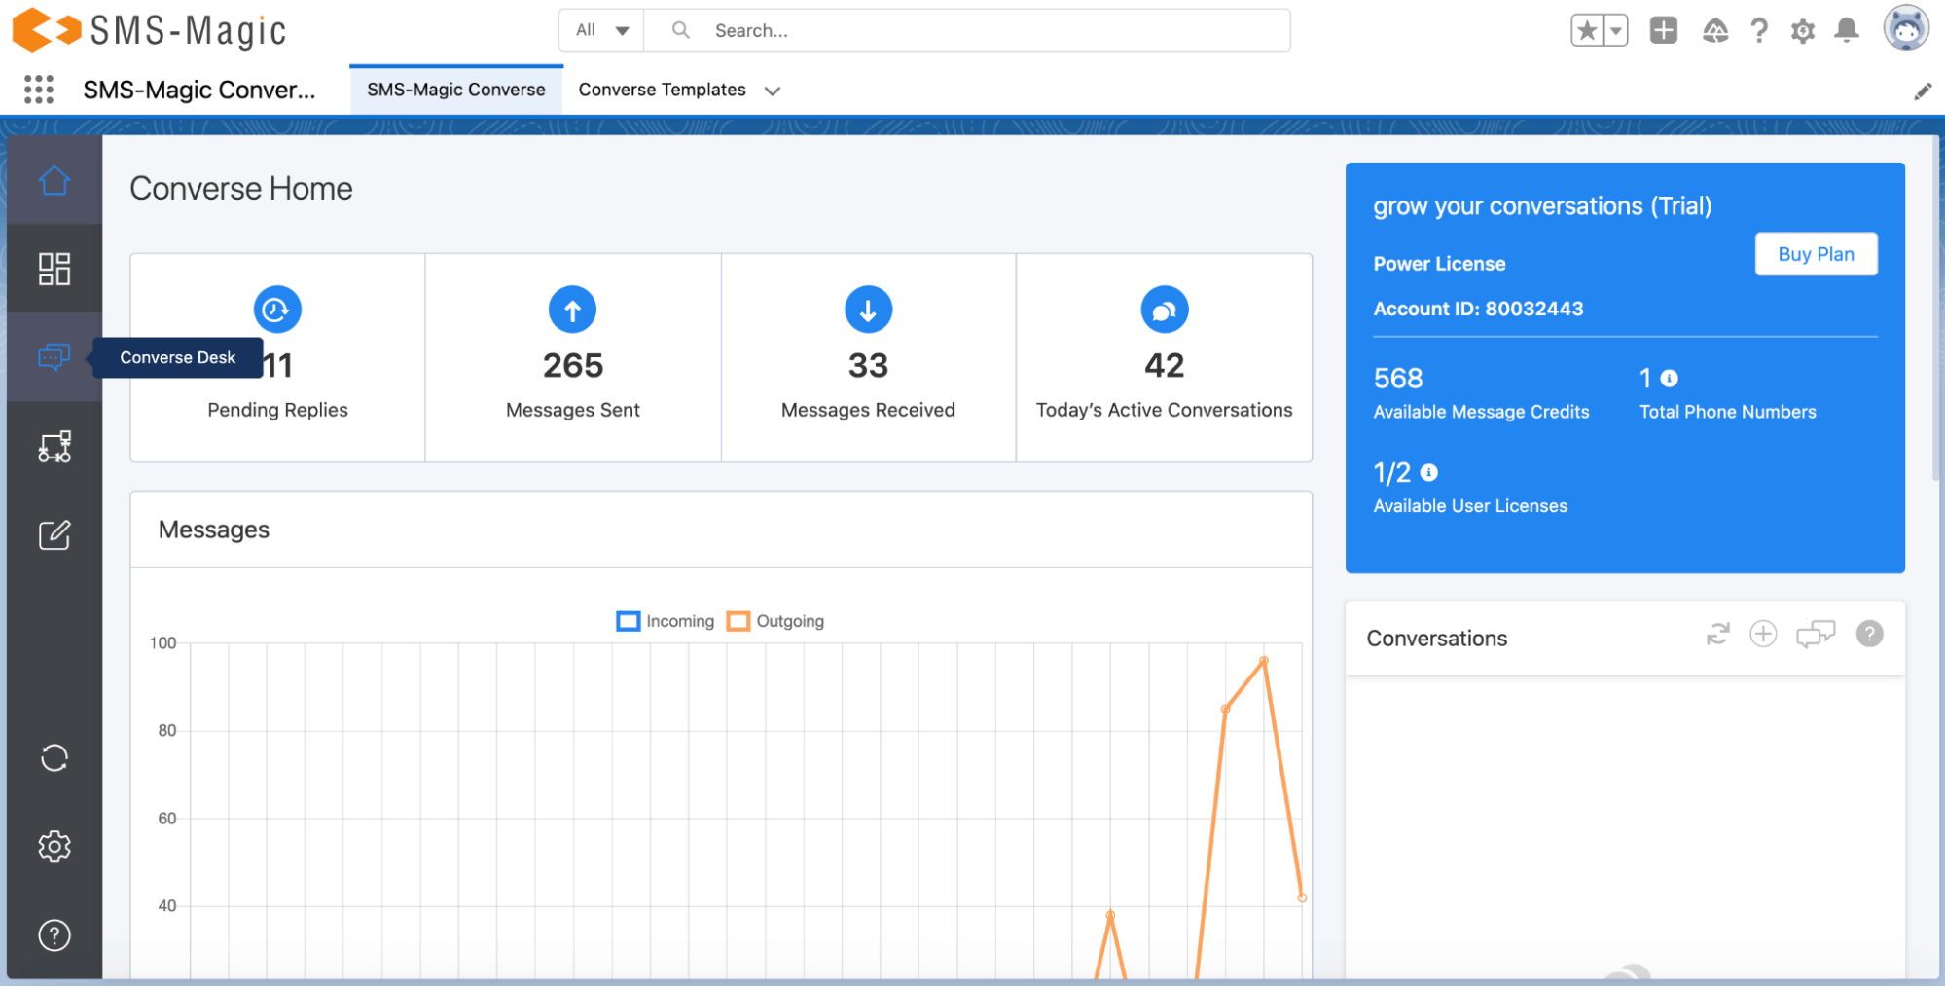Screen dimensions: 1945x987
Task: Click the 42 active conversations value
Action: [x=1164, y=366]
